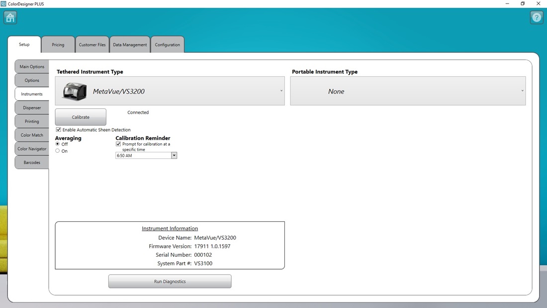Click the Connected status text
The image size is (547, 308).
138,112
